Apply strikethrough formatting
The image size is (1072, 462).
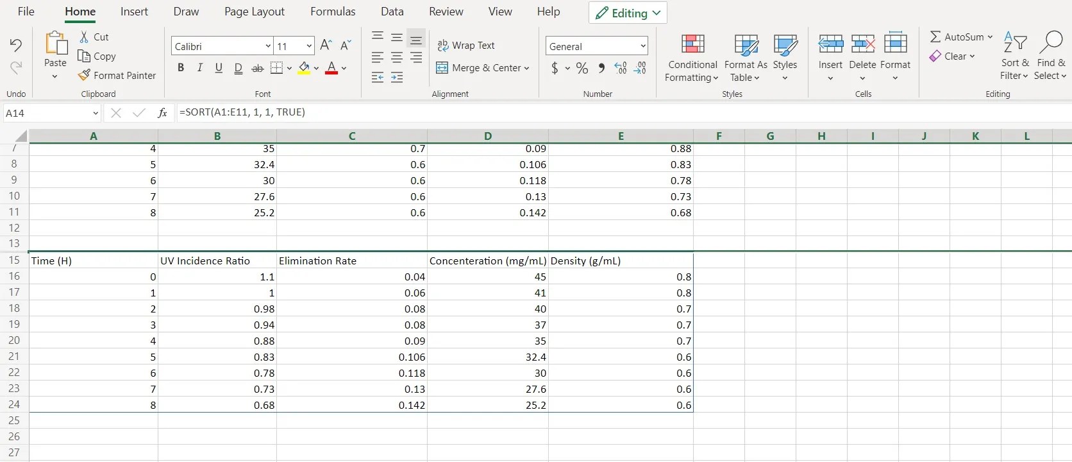click(x=258, y=68)
